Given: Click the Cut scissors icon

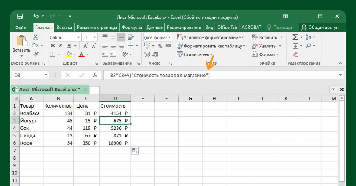Looking at the screenshot, I should pyautogui.click(x=36, y=37).
